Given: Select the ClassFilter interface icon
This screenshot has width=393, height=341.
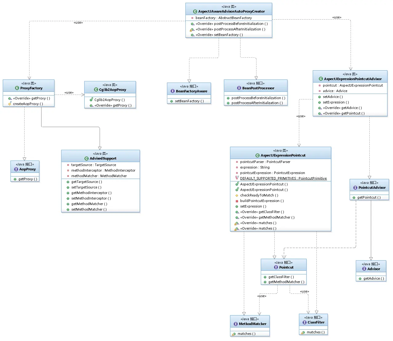Looking at the screenshot, I should (x=304, y=322).
